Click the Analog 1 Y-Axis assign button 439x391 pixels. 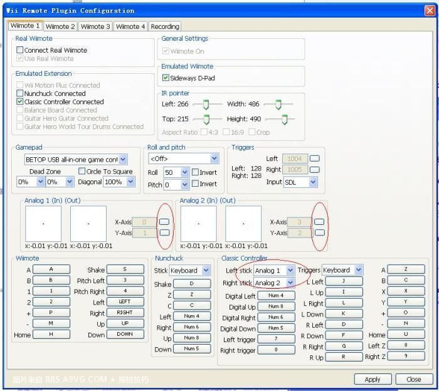(x=164, y=232)
